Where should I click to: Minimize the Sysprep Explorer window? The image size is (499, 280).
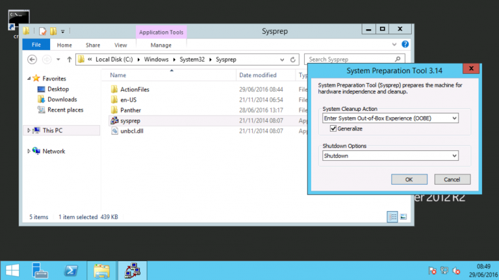click(368, 29)
